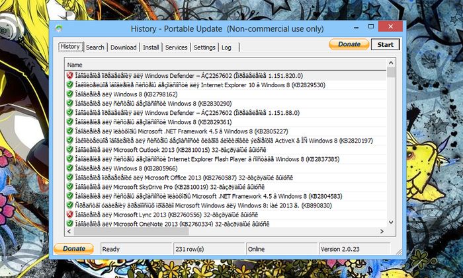Select the KB890830 malicious software tool entry

point(204,205)
